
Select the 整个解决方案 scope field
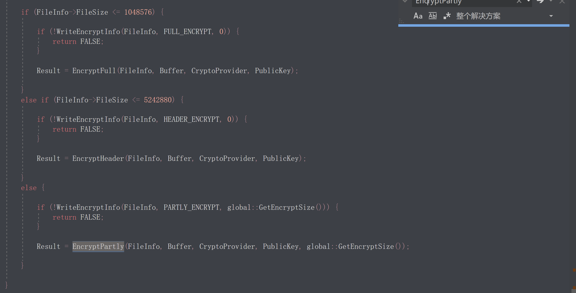tap(502, 16)
